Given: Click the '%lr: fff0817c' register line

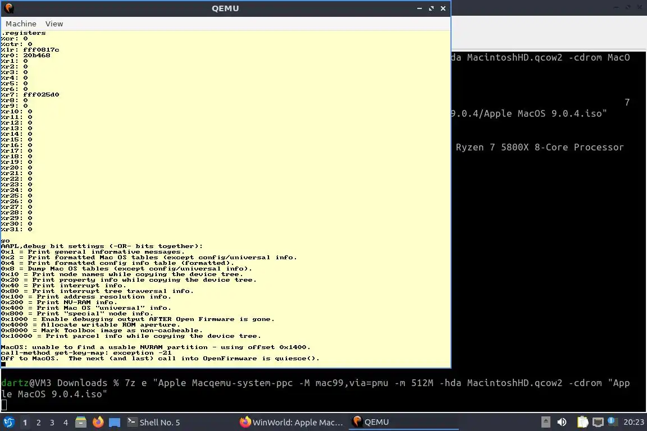Looking at the screenshot, I should tap(30, 50).
